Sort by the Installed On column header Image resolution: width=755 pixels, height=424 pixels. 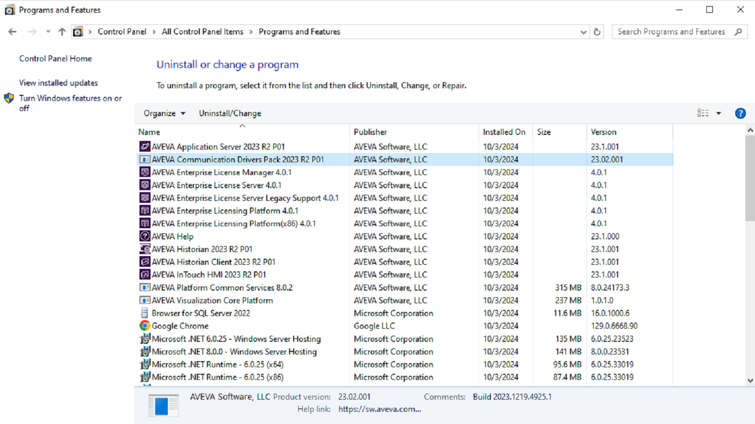click(x=506, y=132)
